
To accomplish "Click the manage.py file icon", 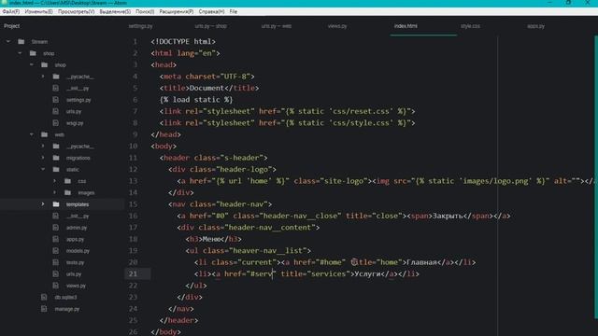I will [x=44, y=309].
